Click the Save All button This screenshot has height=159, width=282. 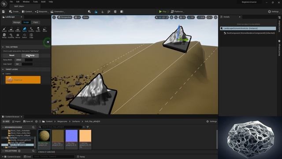click(x=28, y=121)
